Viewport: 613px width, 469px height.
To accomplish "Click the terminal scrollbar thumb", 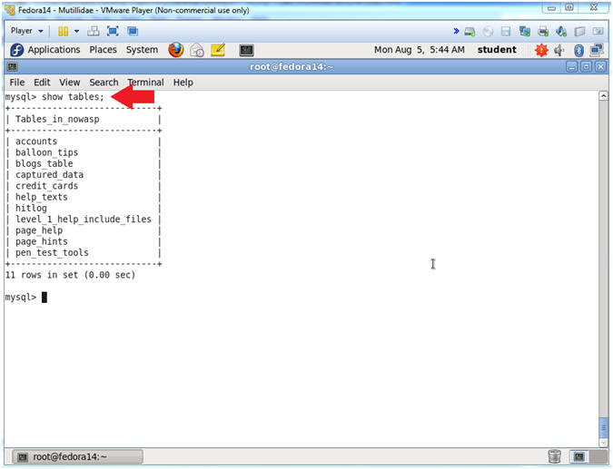I will [x=604, y=427].
